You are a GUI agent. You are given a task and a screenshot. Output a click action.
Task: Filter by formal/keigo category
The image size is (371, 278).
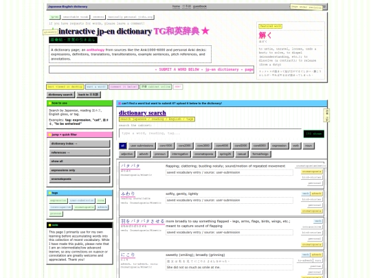pos(260,154)
